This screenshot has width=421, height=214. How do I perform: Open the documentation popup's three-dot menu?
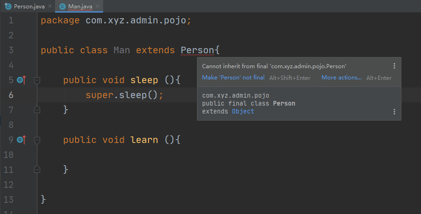coord(394,112)
